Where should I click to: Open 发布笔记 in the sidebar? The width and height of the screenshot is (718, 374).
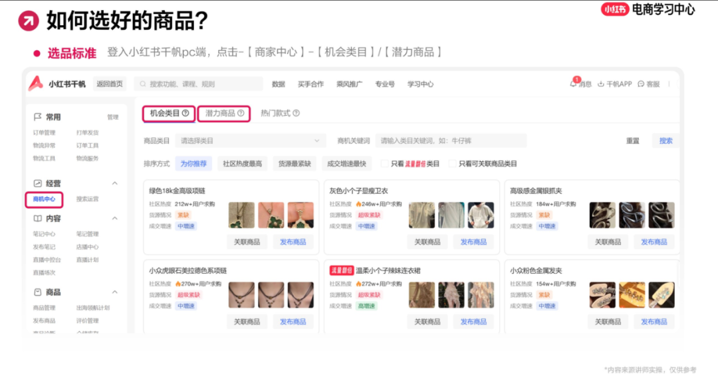click(x=44, y=246)
